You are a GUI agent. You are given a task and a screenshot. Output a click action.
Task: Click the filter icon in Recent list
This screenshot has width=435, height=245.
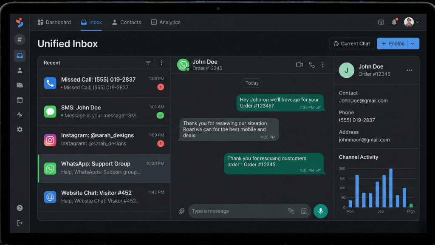tap(148, 63)
